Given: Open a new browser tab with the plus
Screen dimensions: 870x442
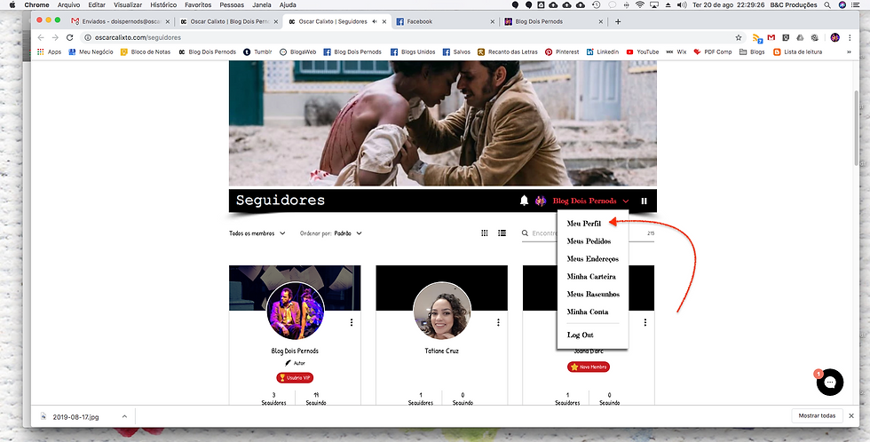Looking at the screenshot, I should coord(618,21).
